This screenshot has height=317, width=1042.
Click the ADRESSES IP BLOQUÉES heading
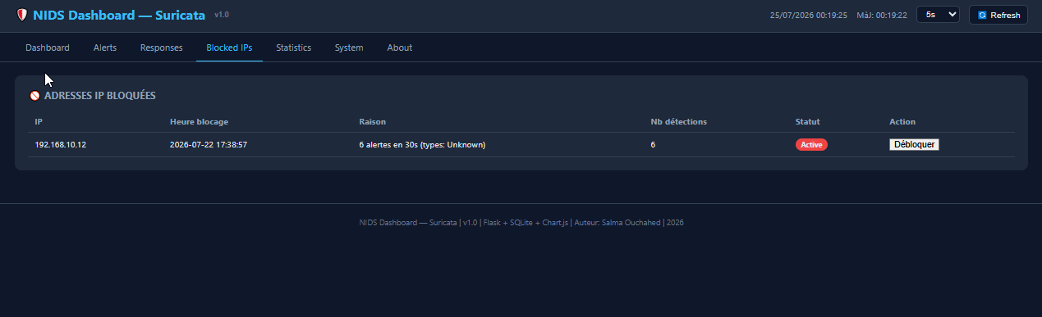(x=100, y=96)
